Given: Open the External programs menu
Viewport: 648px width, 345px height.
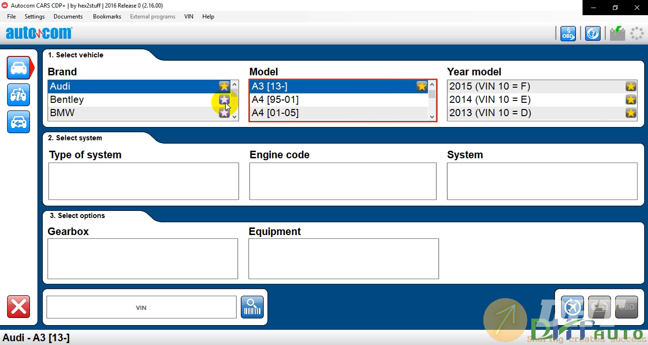Looking at the screenshot, I should pyautogui.click(x=153, y=17).
